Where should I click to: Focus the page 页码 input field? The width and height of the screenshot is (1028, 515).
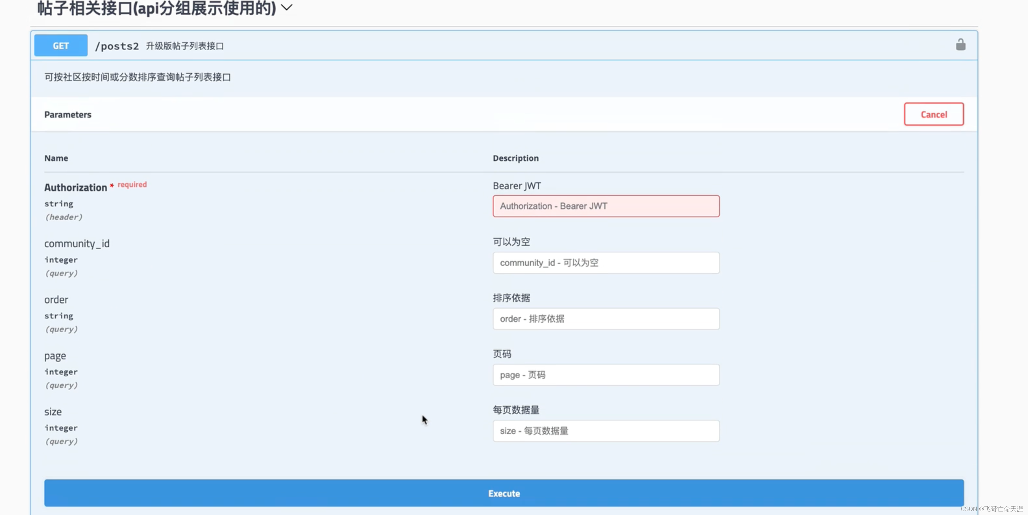point(606,375)
